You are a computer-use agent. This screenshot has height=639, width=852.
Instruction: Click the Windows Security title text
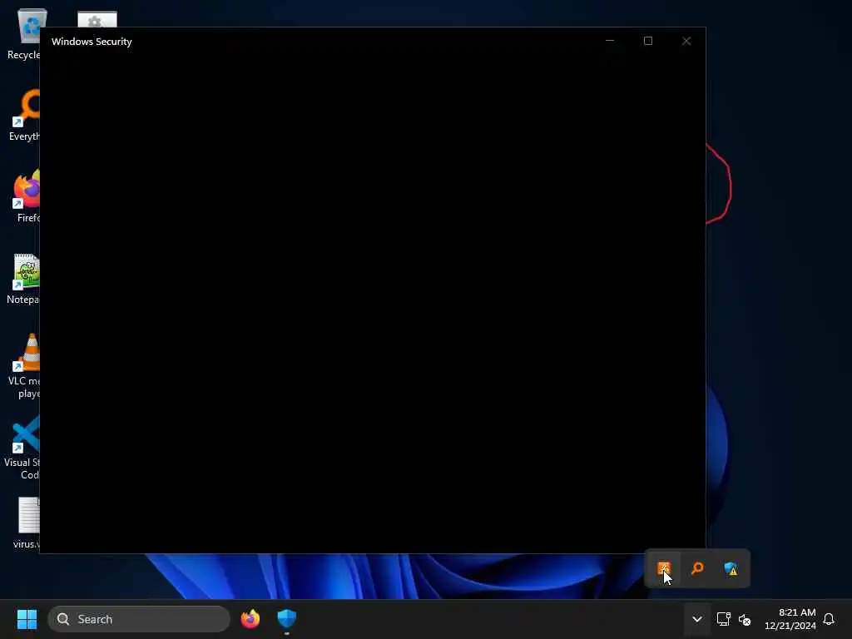click(x=92, y=42)
